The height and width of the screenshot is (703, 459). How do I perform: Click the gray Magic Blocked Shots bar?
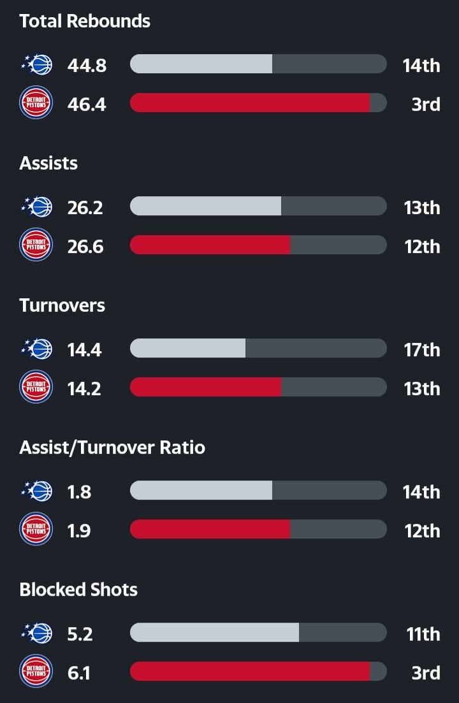tap(214, 633)
